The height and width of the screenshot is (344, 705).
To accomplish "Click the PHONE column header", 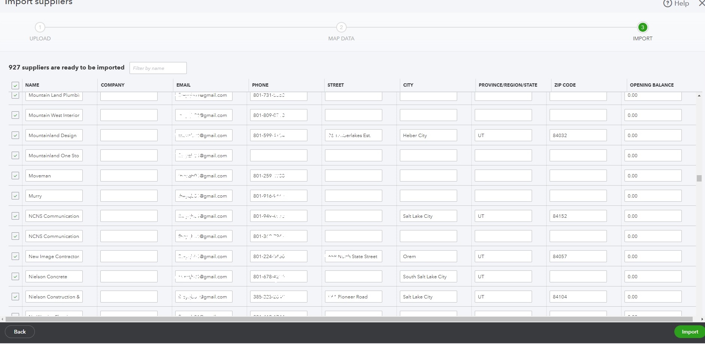I will coord(260,85).
